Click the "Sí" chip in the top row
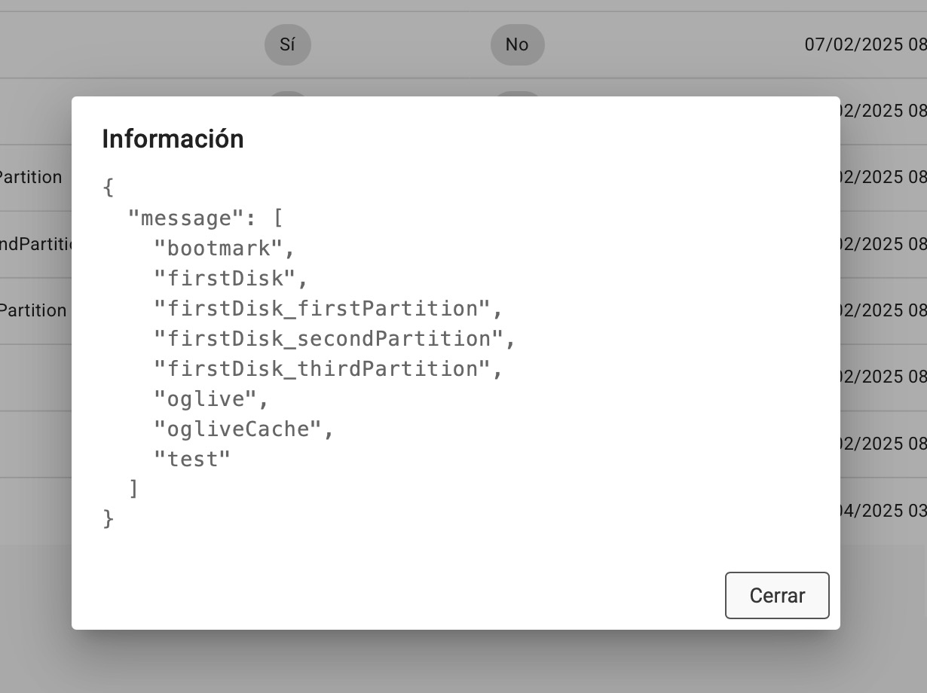 click(287, 44)
